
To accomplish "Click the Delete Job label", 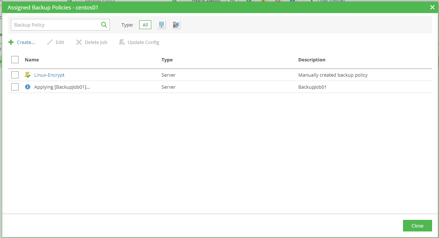I will [96, 42].
